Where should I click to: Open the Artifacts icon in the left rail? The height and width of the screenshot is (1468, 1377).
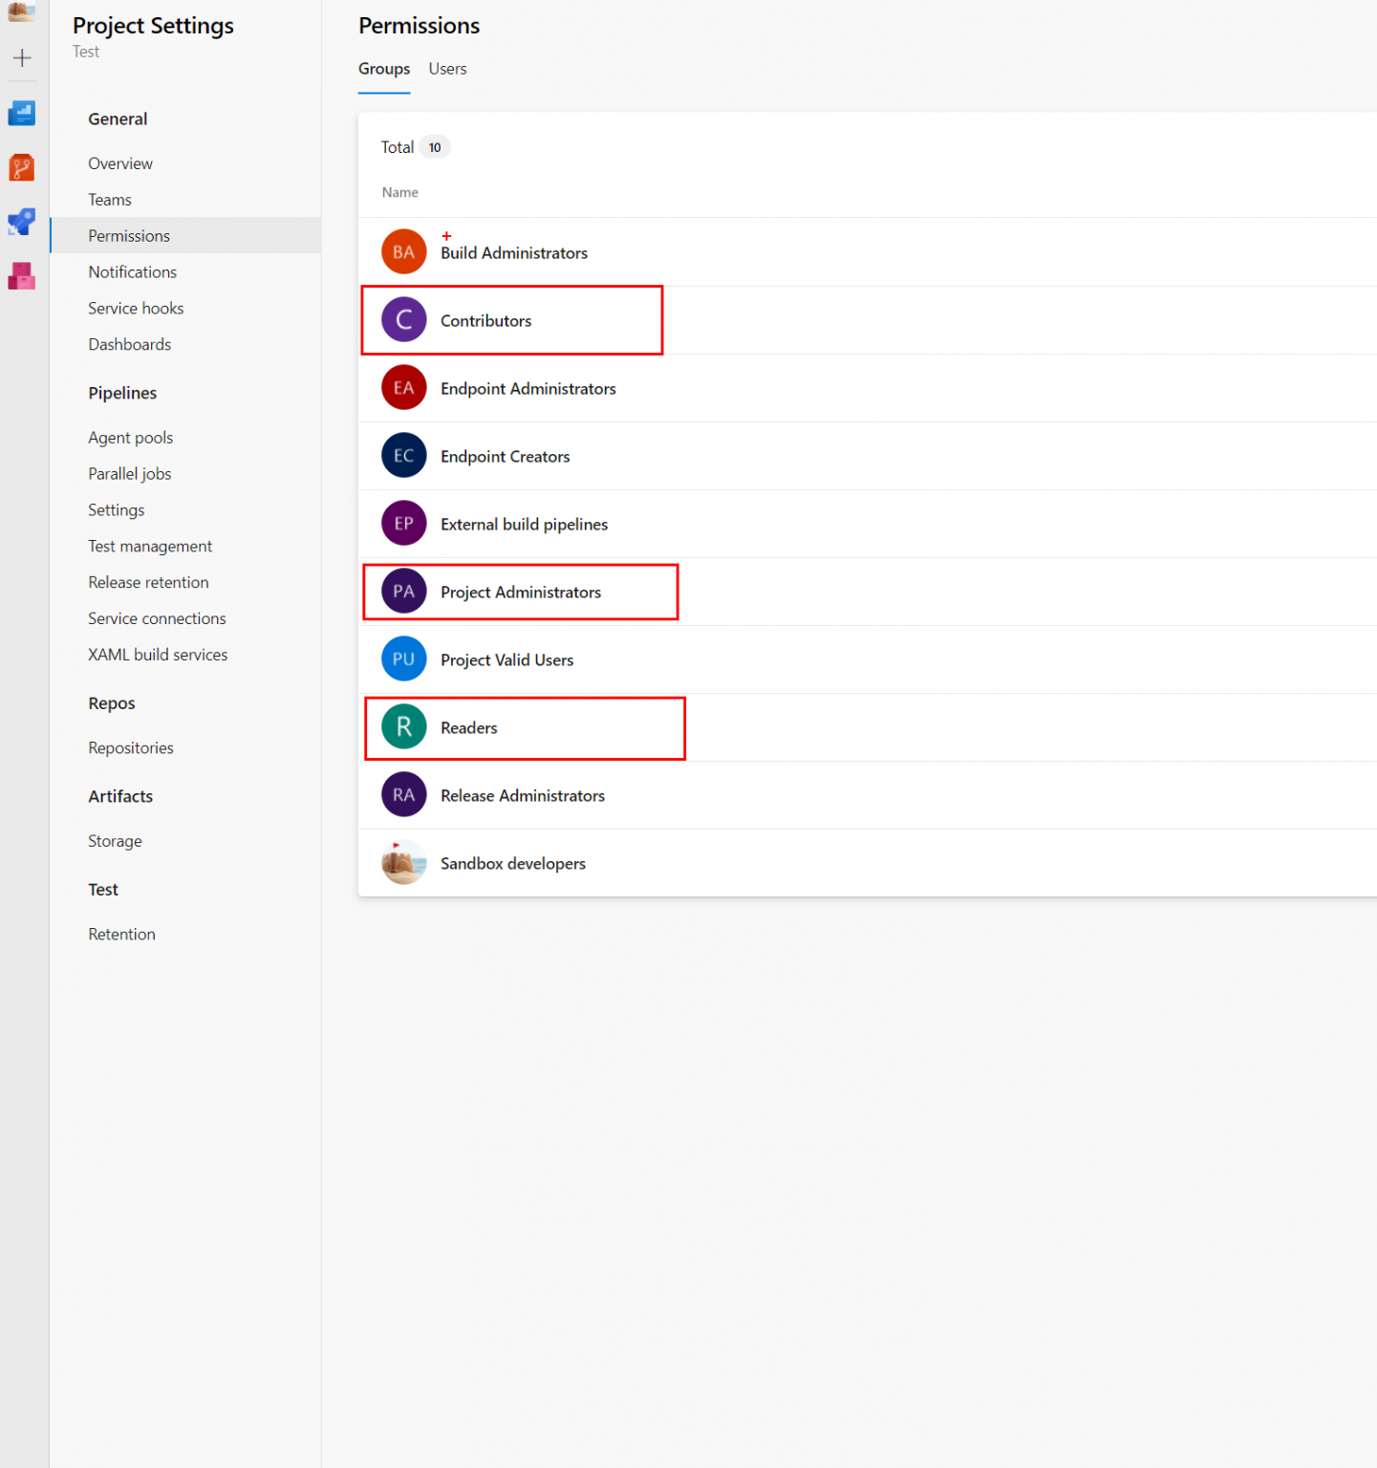point(21,277)
